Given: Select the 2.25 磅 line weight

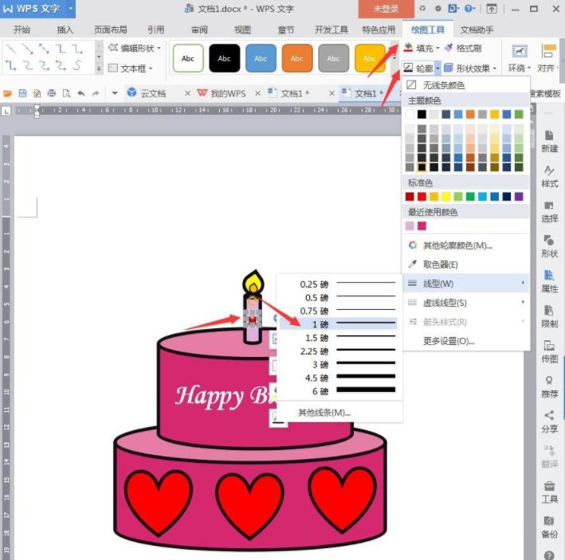Looking at the screenshot, I should [339, 351].
